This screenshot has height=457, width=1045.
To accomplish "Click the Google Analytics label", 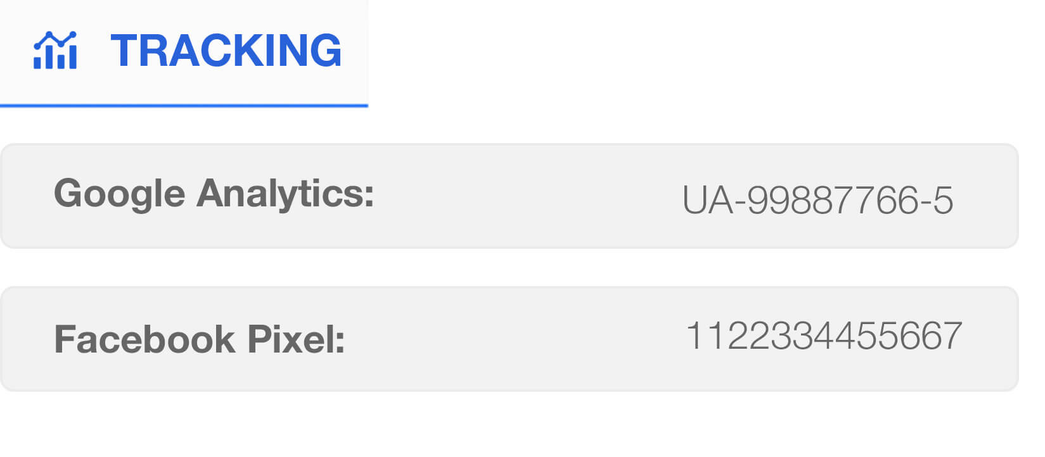I will click(214, 194).
